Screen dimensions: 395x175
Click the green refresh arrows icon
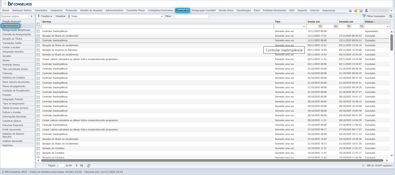(x=391, y=16)
